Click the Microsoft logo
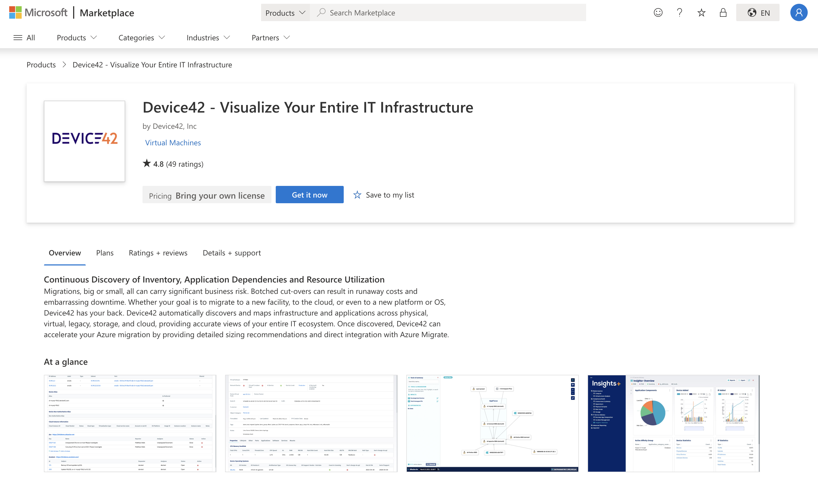Viewport: 818px width, 486px height. click(38, 13)
